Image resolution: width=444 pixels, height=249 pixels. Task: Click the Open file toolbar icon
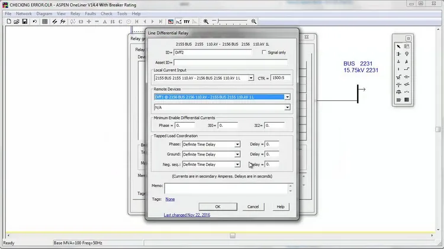(17, 21)
